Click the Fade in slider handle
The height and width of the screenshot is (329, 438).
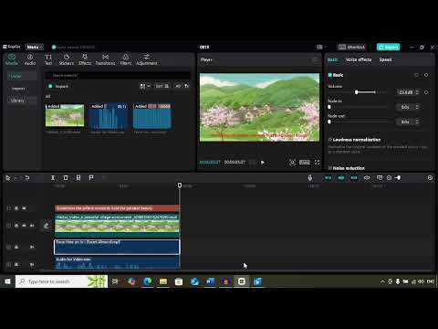coord(329,107)
